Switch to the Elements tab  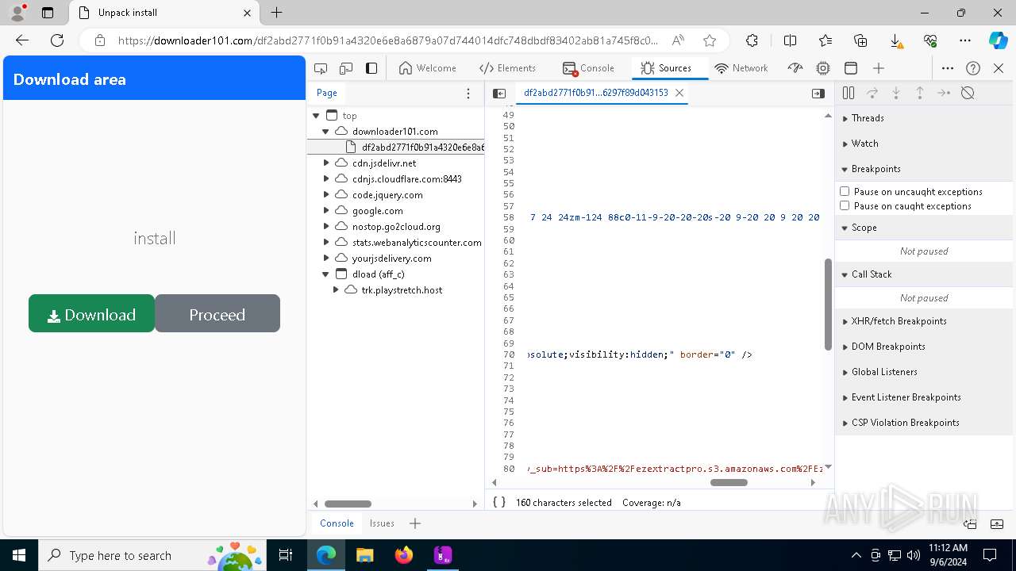tap(508, 68)
